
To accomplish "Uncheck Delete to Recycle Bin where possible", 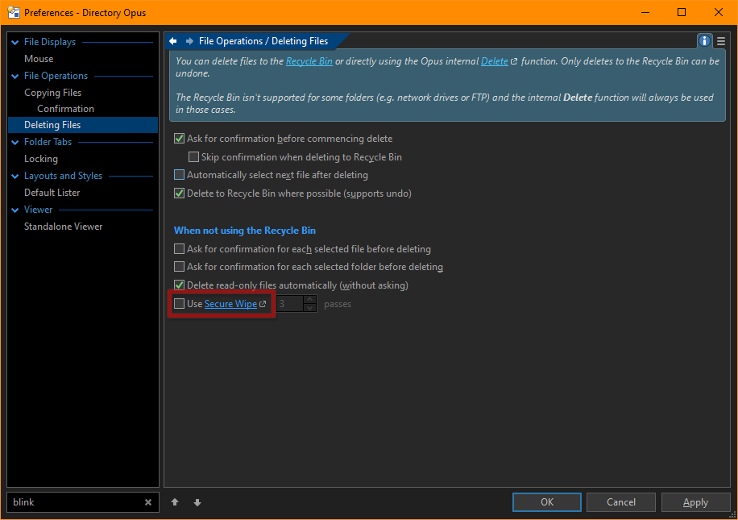I will [179, 193].
